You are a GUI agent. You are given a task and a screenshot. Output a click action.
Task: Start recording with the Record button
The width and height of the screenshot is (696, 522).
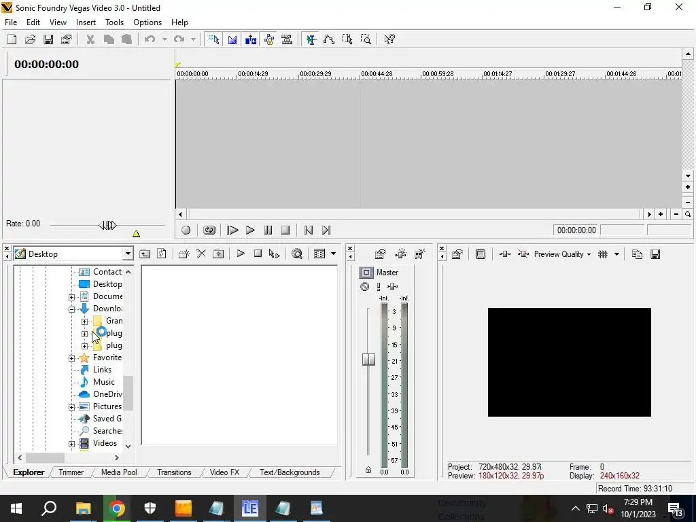(x=186, y=230)
